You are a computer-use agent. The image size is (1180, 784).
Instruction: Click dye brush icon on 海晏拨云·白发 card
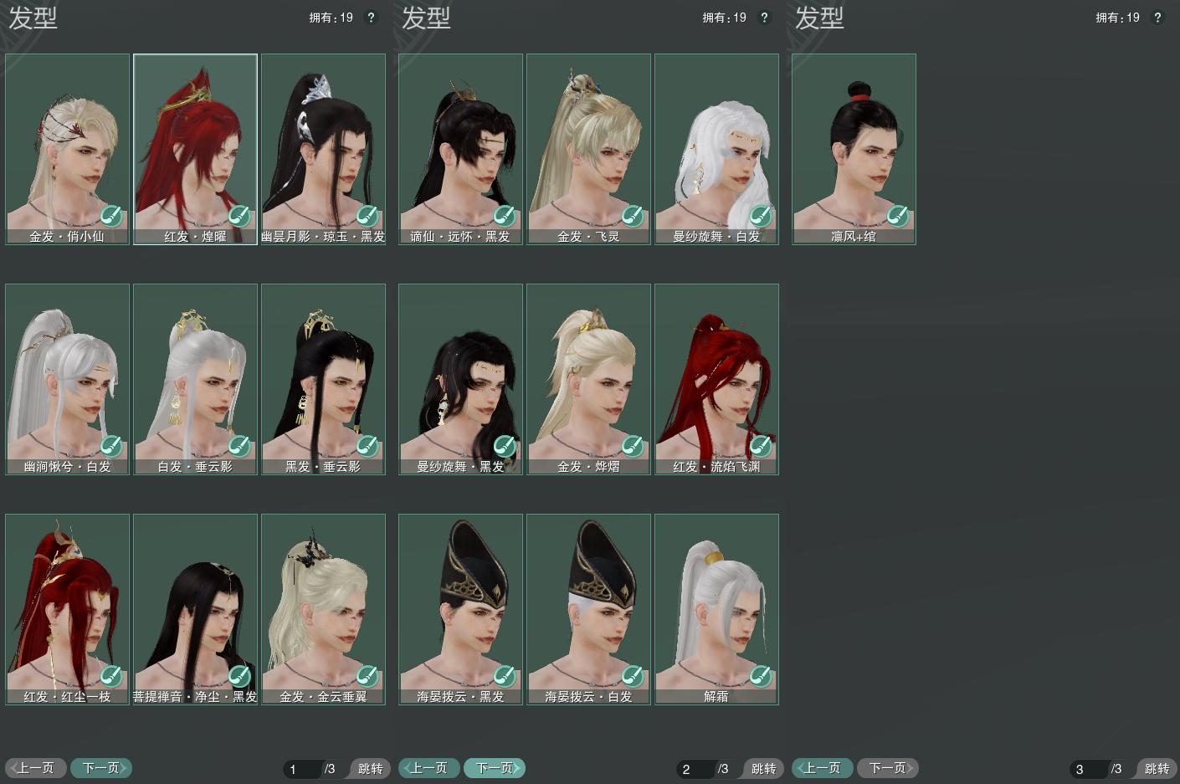pos(632,677)
